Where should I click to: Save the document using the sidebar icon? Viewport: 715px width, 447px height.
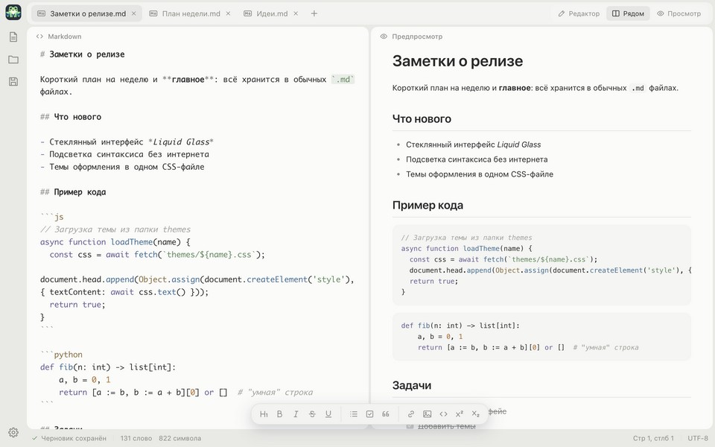pyautogui.click(x=13, y=82)
